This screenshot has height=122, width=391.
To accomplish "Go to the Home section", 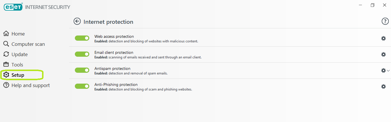I will [x=18, y=34].
